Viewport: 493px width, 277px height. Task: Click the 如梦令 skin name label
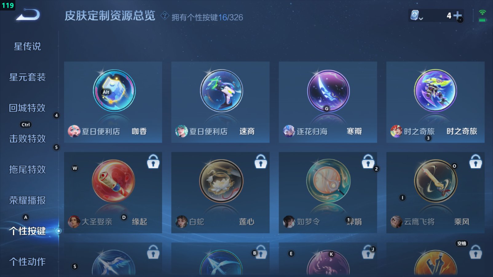(308, 222)
